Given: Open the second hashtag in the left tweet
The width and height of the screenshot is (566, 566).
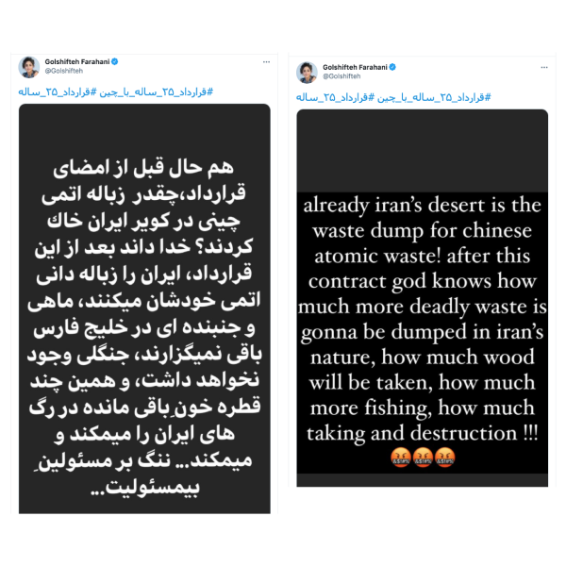Looking at the screenshot, I should click(x=58, y=92).
